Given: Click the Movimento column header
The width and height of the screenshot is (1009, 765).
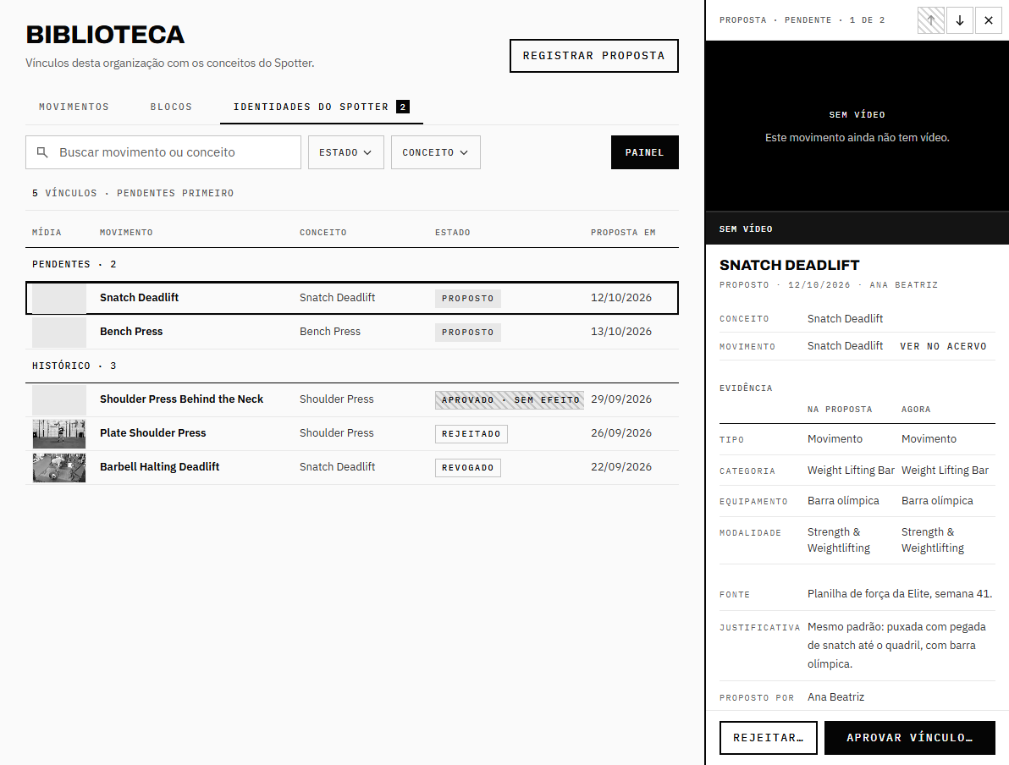Looking at the screenshot, I should pos(126,232).
